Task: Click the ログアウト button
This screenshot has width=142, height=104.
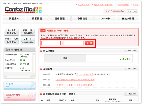Action: (x=132, y=11)
